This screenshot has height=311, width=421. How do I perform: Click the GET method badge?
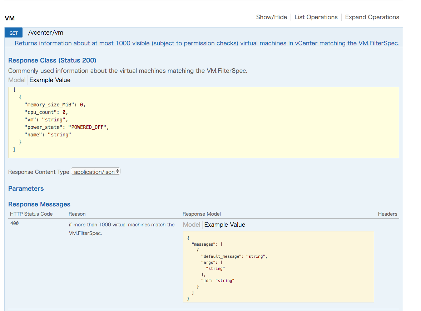click(13, 32)
